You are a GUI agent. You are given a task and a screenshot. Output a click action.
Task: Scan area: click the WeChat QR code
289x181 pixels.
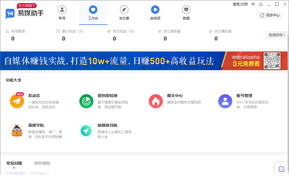click(x=272, y=60)
